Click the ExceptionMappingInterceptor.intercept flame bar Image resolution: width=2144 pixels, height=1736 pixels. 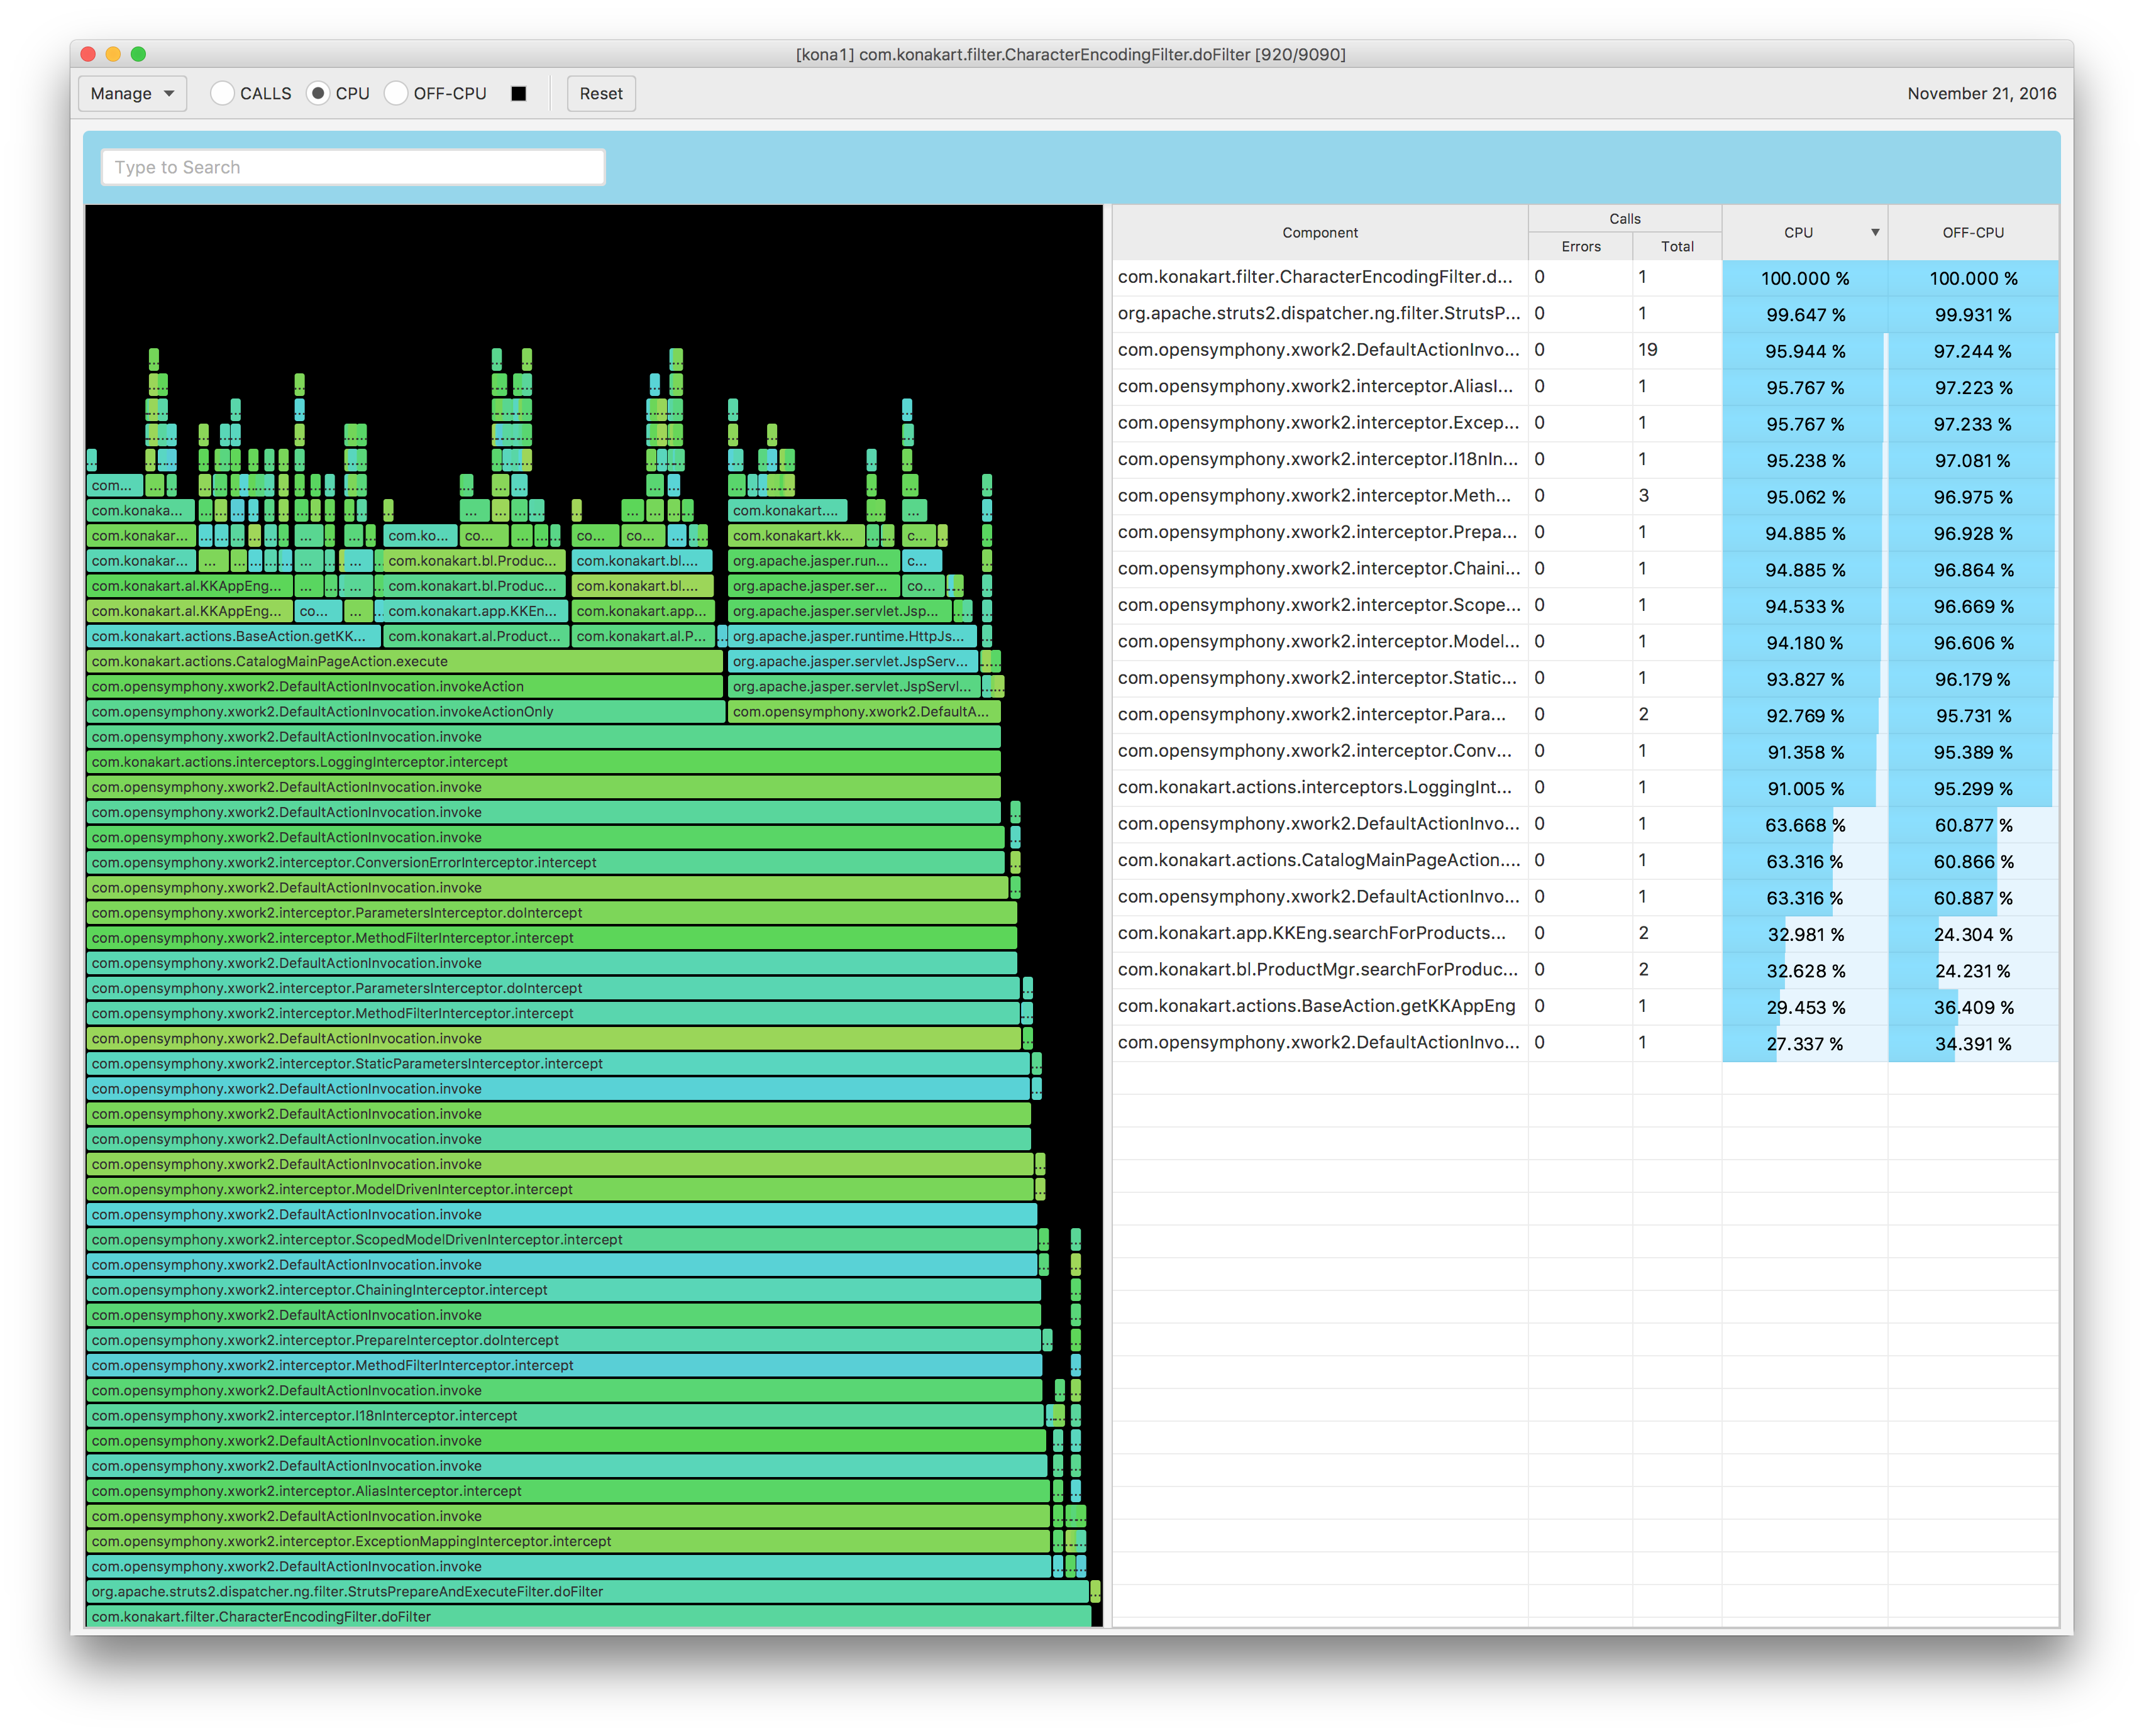pyautogui.click(x=568, y=1541)
